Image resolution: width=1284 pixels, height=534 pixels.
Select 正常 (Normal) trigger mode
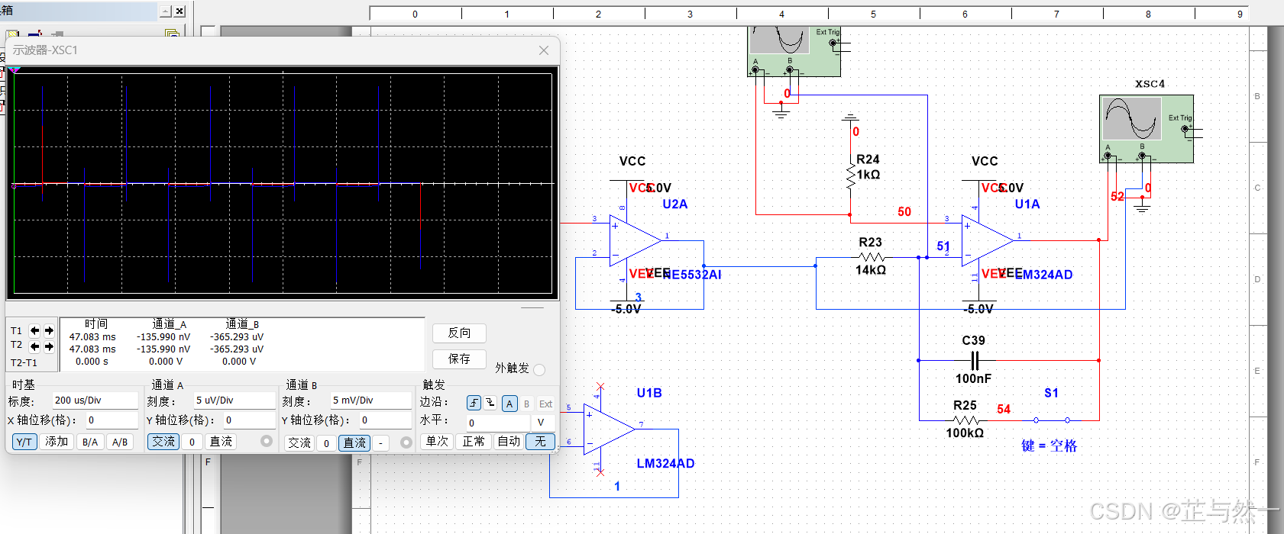[x=474, y=442]
